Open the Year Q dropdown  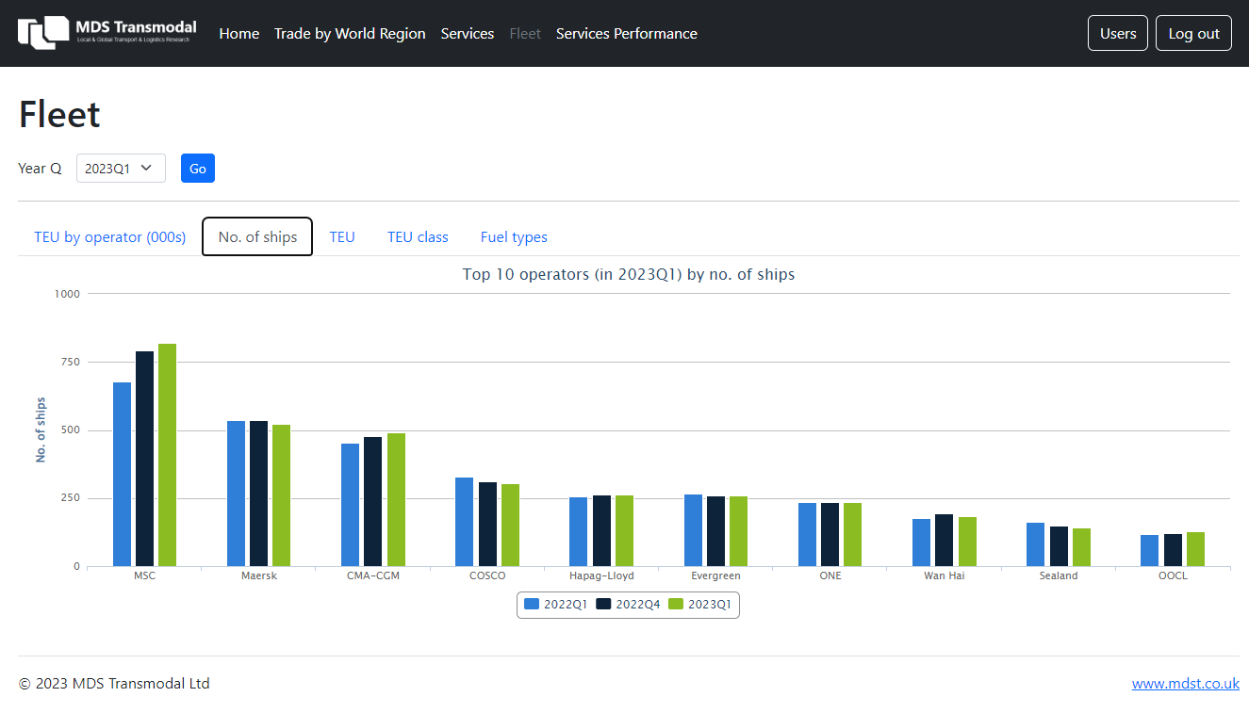pyautogui.click(x=121, y=169)
